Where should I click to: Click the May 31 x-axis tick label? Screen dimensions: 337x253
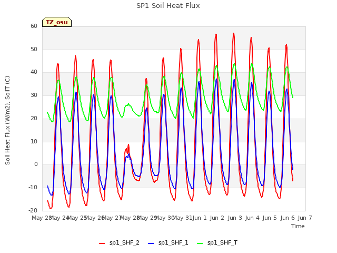182,218
